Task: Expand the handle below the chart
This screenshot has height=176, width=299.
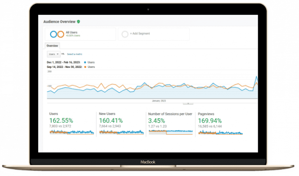Action: click(x=188, y=103)
